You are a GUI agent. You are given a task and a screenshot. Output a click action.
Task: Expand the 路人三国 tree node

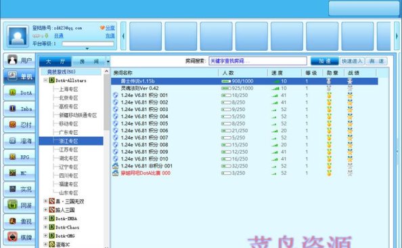[x=45, y=210]
